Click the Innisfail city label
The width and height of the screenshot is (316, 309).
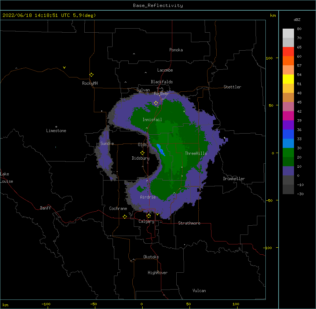tap(152, 120)
